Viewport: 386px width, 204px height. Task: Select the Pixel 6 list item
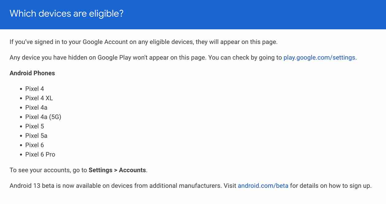[x=35, y=145]
